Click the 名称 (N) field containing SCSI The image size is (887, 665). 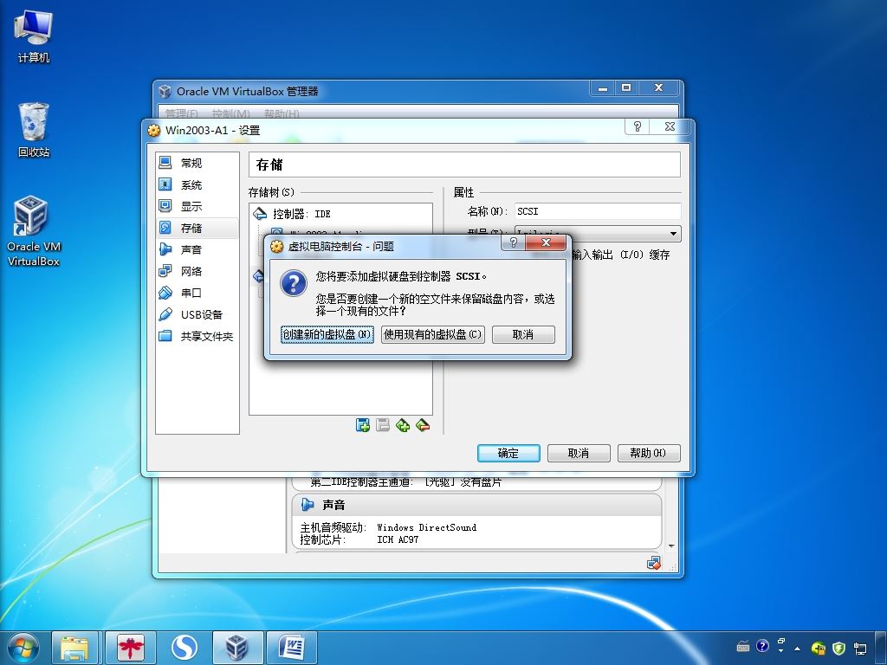[x=598, y=211]
